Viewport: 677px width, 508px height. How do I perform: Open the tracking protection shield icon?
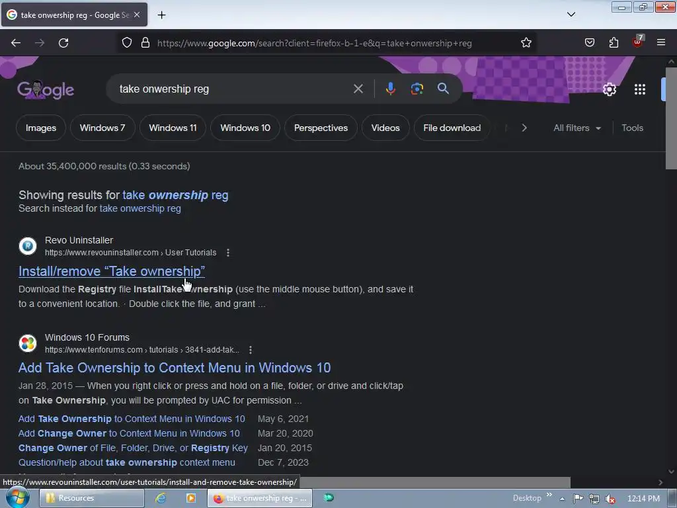(x=126, y=43)
